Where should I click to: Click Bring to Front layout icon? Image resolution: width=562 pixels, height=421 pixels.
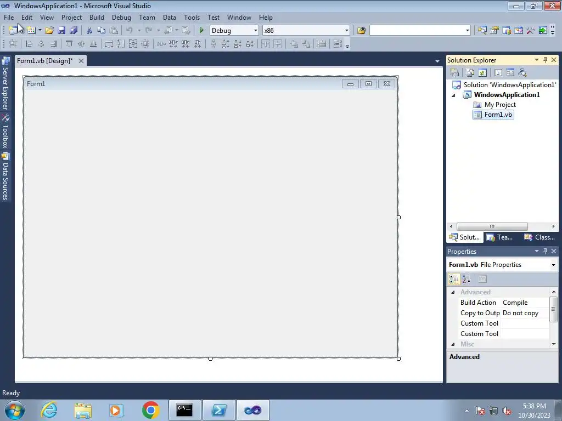pos(294,44)
